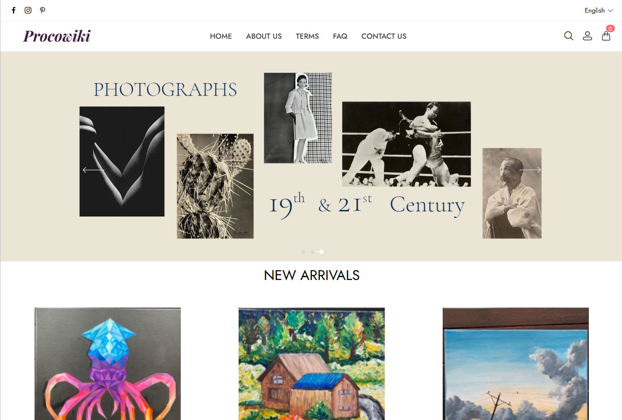Screen dimensions: 622x420
Task: Click the Procowiki logo
Action: (57, 36)
